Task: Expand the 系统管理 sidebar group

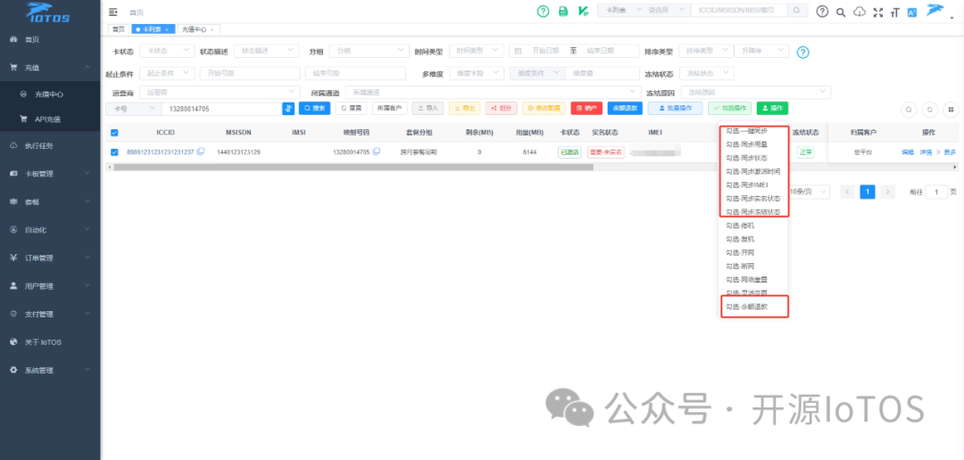Action: click(x=50, y=370)
